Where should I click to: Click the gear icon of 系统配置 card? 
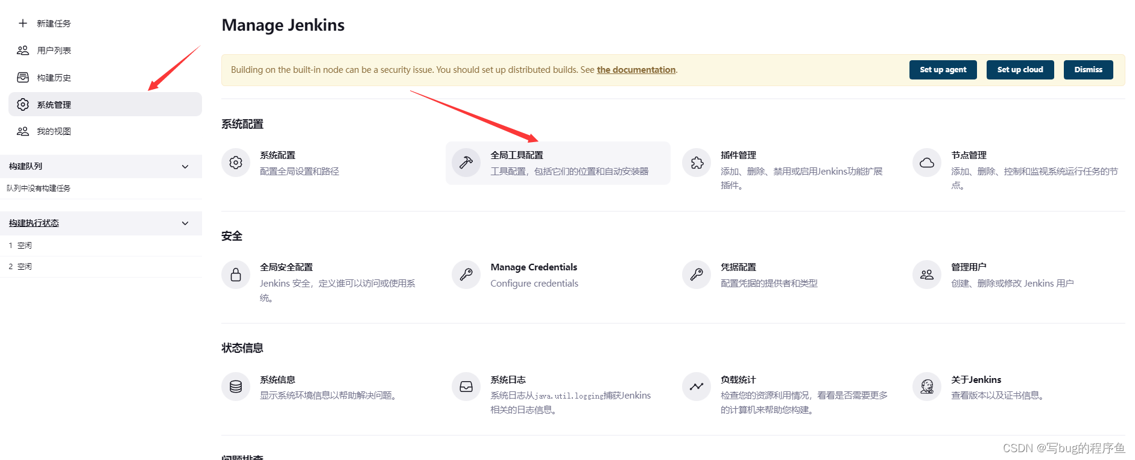coord(236,163)
